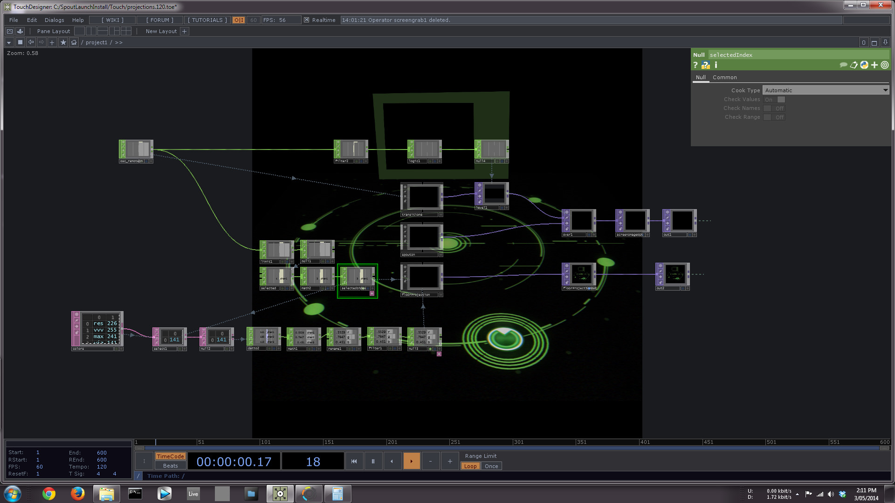Play timeline in reverse
The image size is (895, 503).
(392, 462)
